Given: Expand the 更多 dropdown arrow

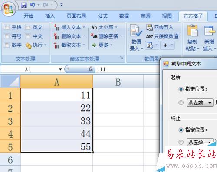Looking at the screenshot, I should point(111,45).
